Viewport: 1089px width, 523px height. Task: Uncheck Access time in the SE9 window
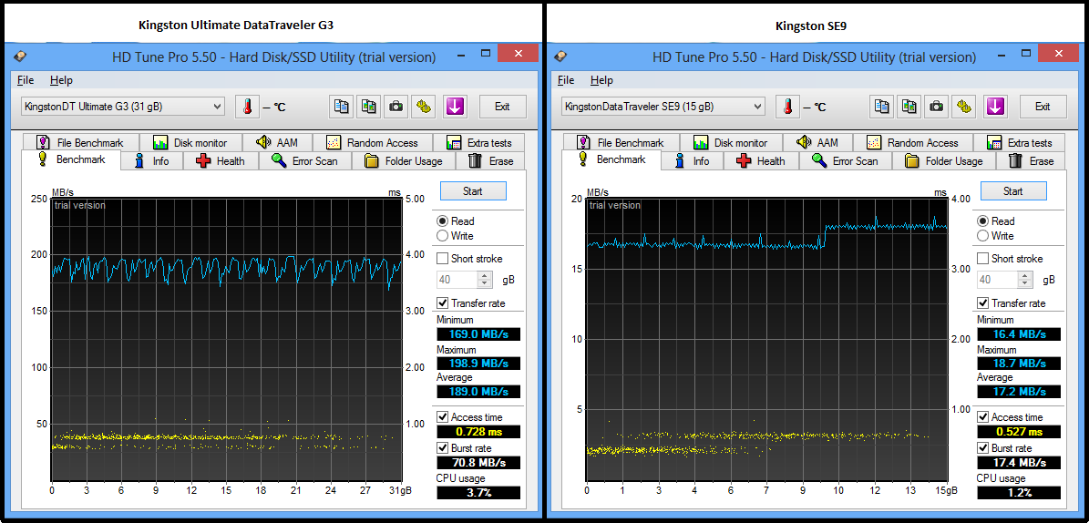(982, 416)
